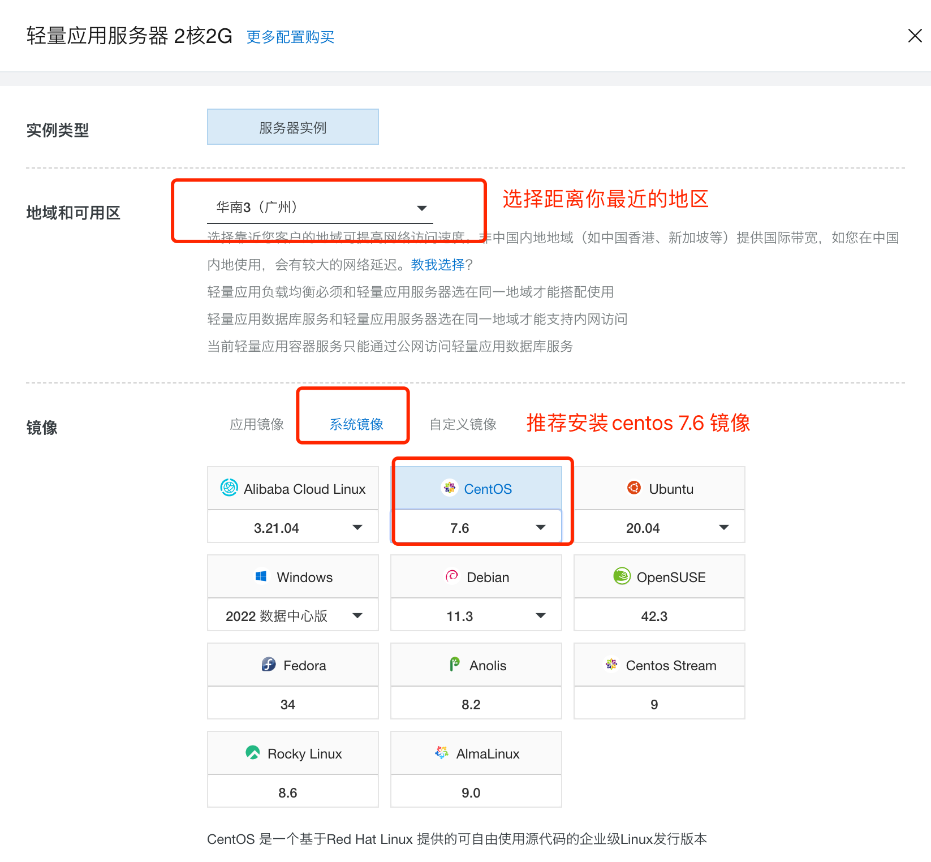Image resolution: width=931 pixels, height=862 pixels.
Task: Expand CentOS version 7.6 dropdown
Action: (476, 528)
